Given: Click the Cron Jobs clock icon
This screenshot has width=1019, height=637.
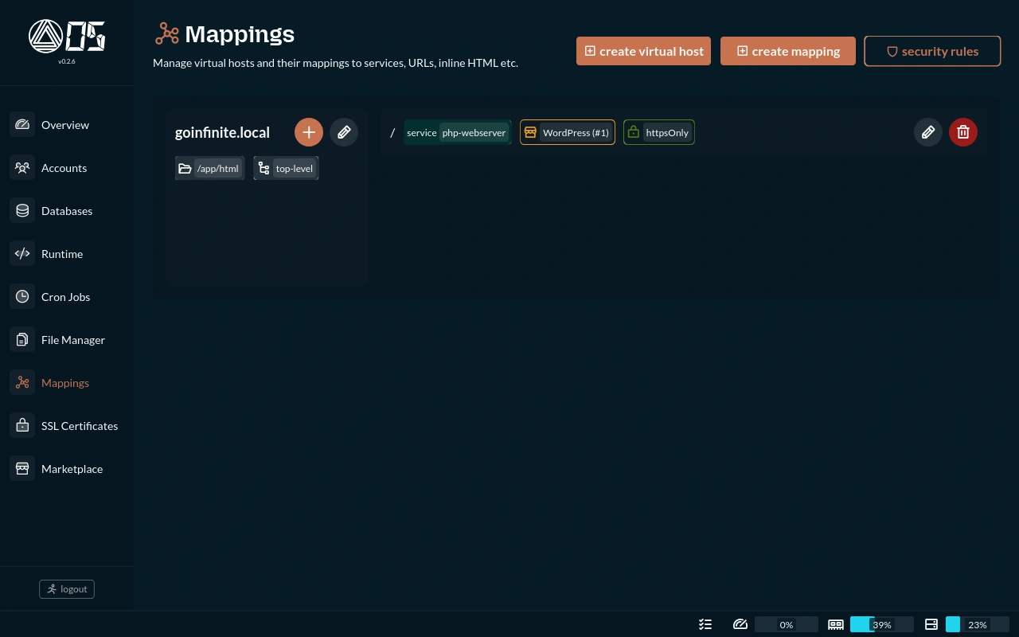Looking at the screenshot, I should click(22, 297).
